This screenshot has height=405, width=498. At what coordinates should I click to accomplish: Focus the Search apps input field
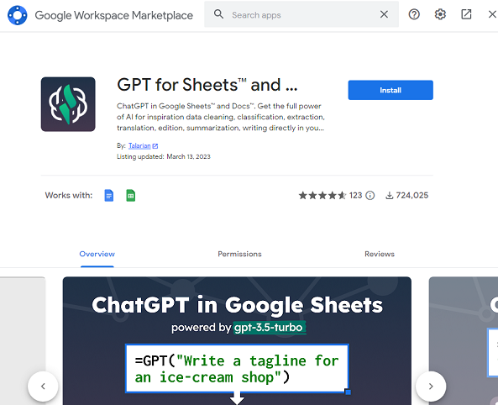pyautogui.click(x=301, y=15)
